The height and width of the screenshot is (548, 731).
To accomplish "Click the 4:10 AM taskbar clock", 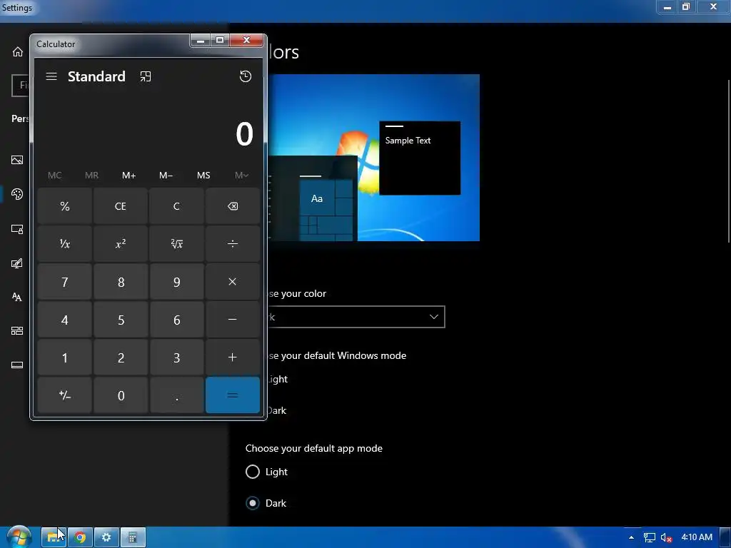I will 697,537.
